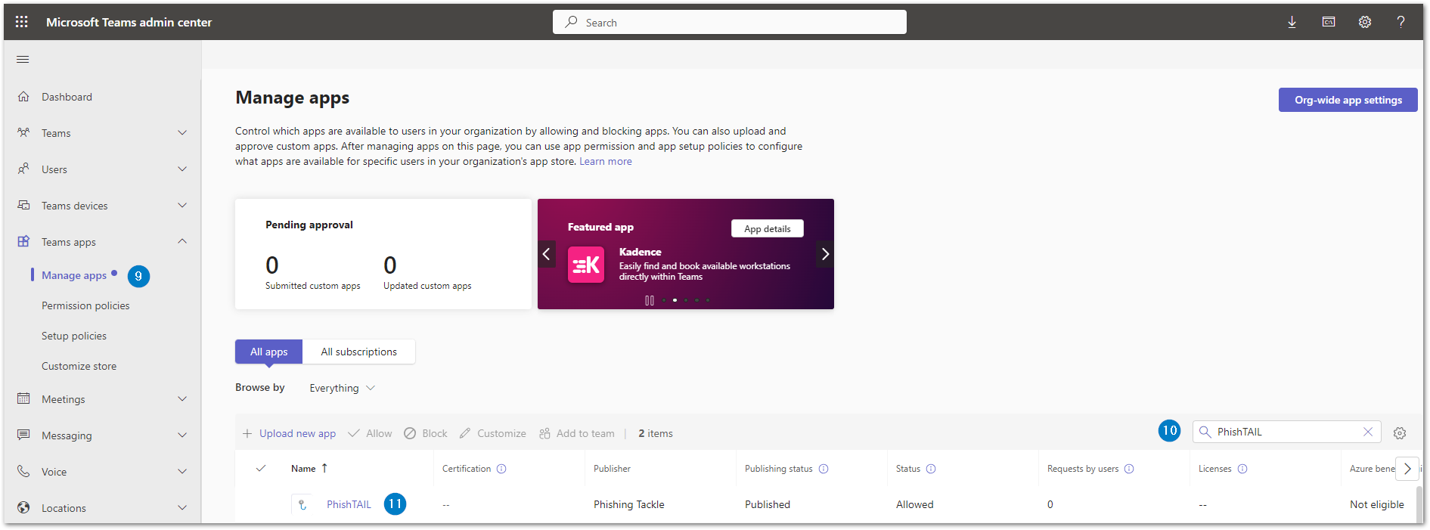This screenshot has width=1430, height=530.
Task: Click the help question mark icon
Action: pyautogui.click(x=1401, y=22)
